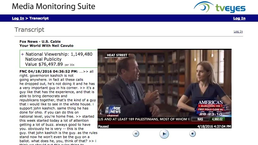Image resolution: width=258 pixels, height=145 pixels.
Task: Click the play button under the video
Action: pyautogui.click(x=164, y=134)
